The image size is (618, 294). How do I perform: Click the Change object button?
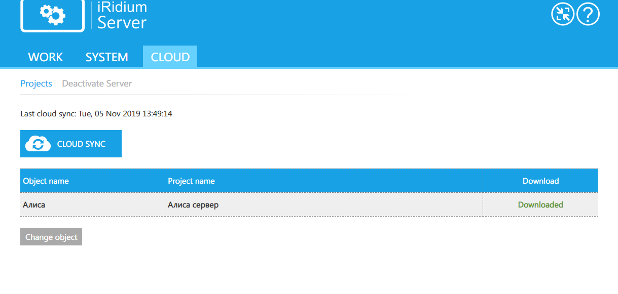[51, 237]
